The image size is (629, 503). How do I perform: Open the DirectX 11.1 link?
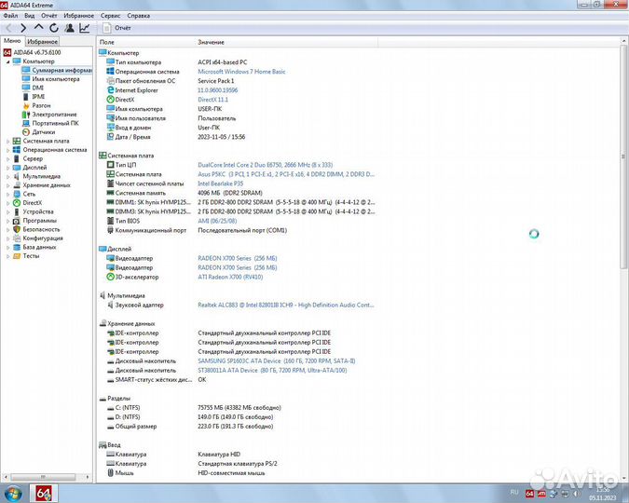pos(212,100)
